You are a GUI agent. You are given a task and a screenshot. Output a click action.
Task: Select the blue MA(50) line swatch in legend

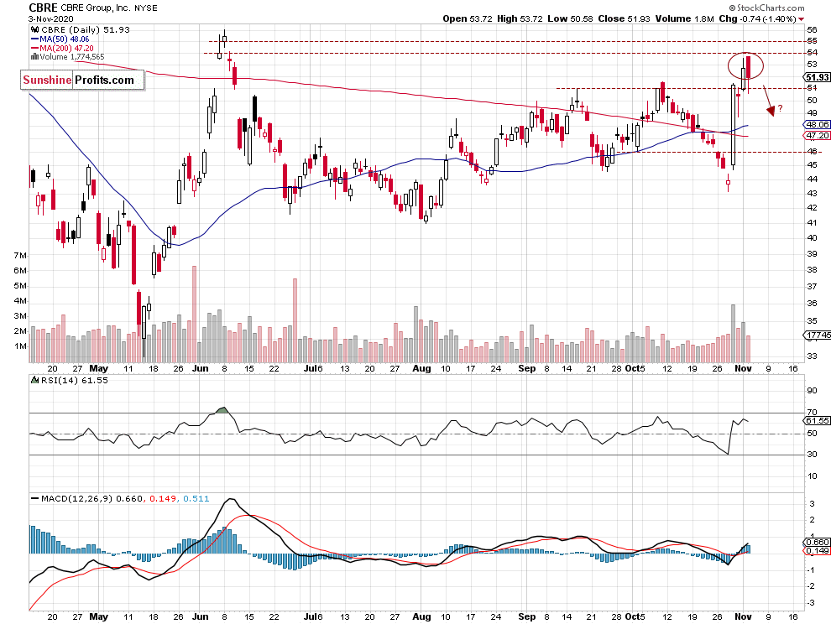[35, 39]
